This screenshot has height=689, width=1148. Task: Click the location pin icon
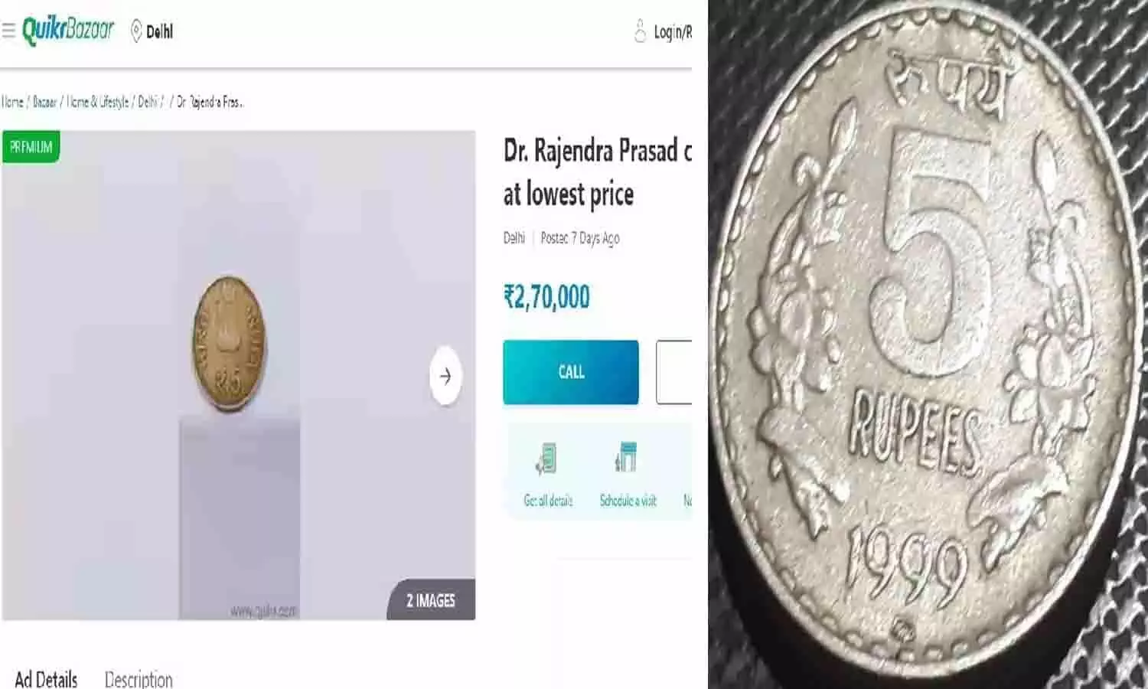click(136, 31)
